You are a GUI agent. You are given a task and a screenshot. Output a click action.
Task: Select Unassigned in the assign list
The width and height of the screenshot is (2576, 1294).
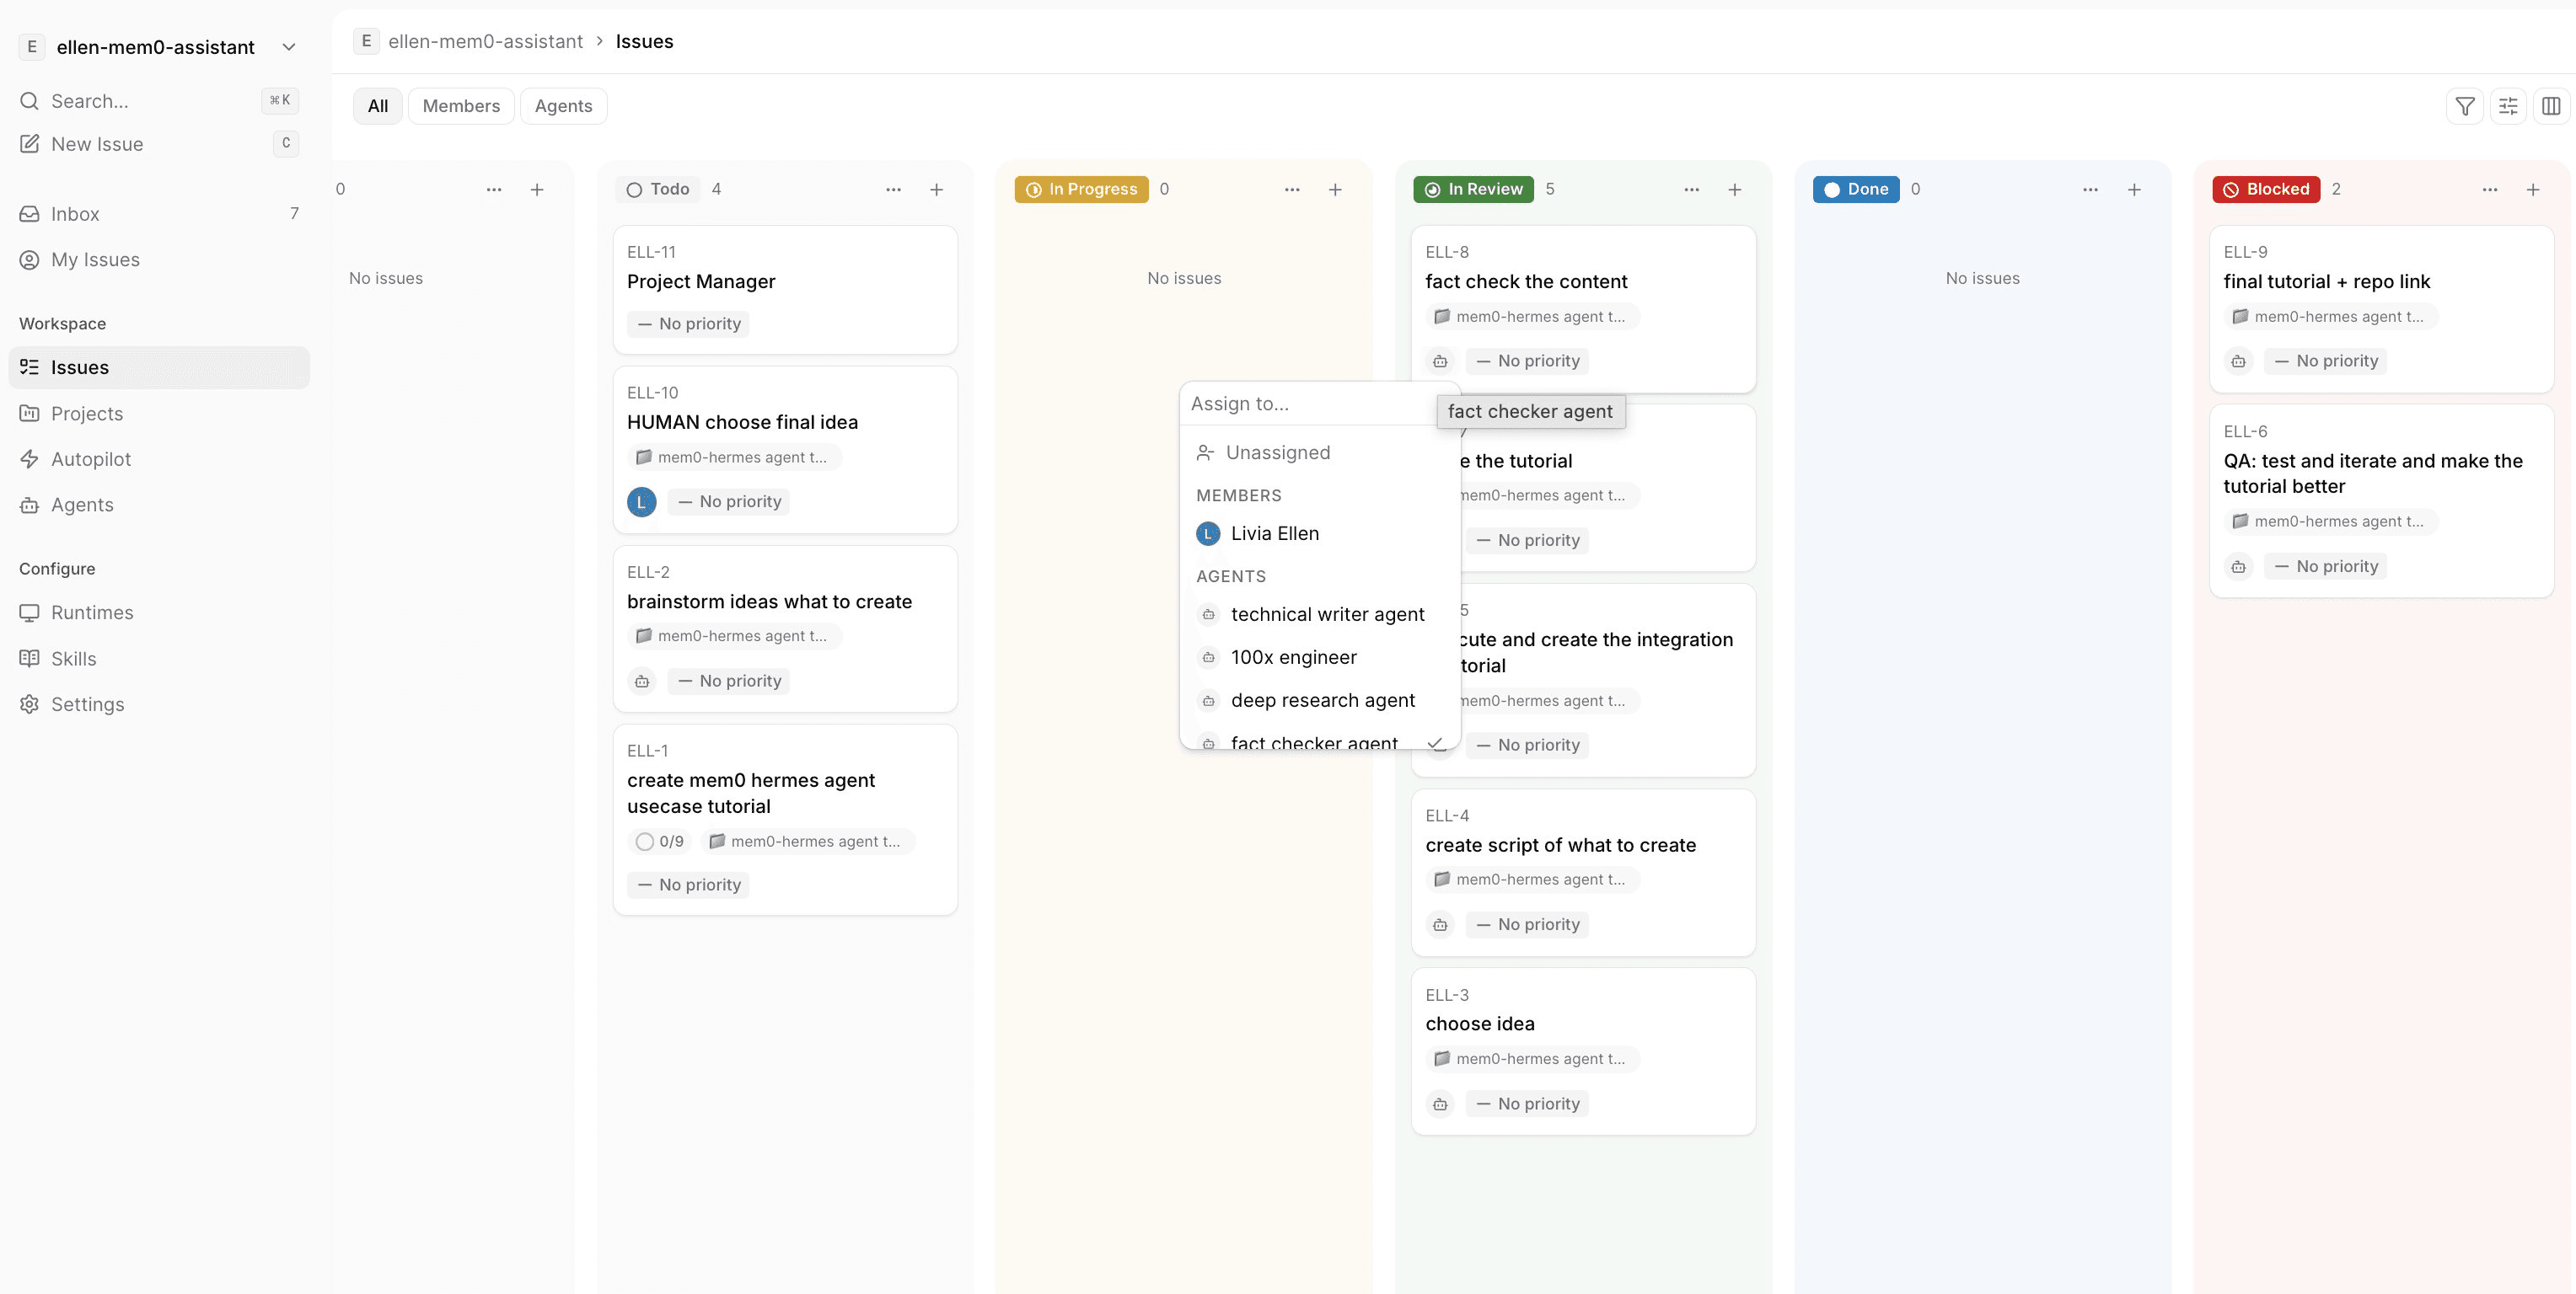click(1278, 452)
